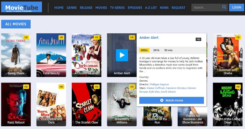The width and height of the screenshot is (245, 129).
Task: Open the Yours, Mine and Ours poster
Action: coord(51,104)
